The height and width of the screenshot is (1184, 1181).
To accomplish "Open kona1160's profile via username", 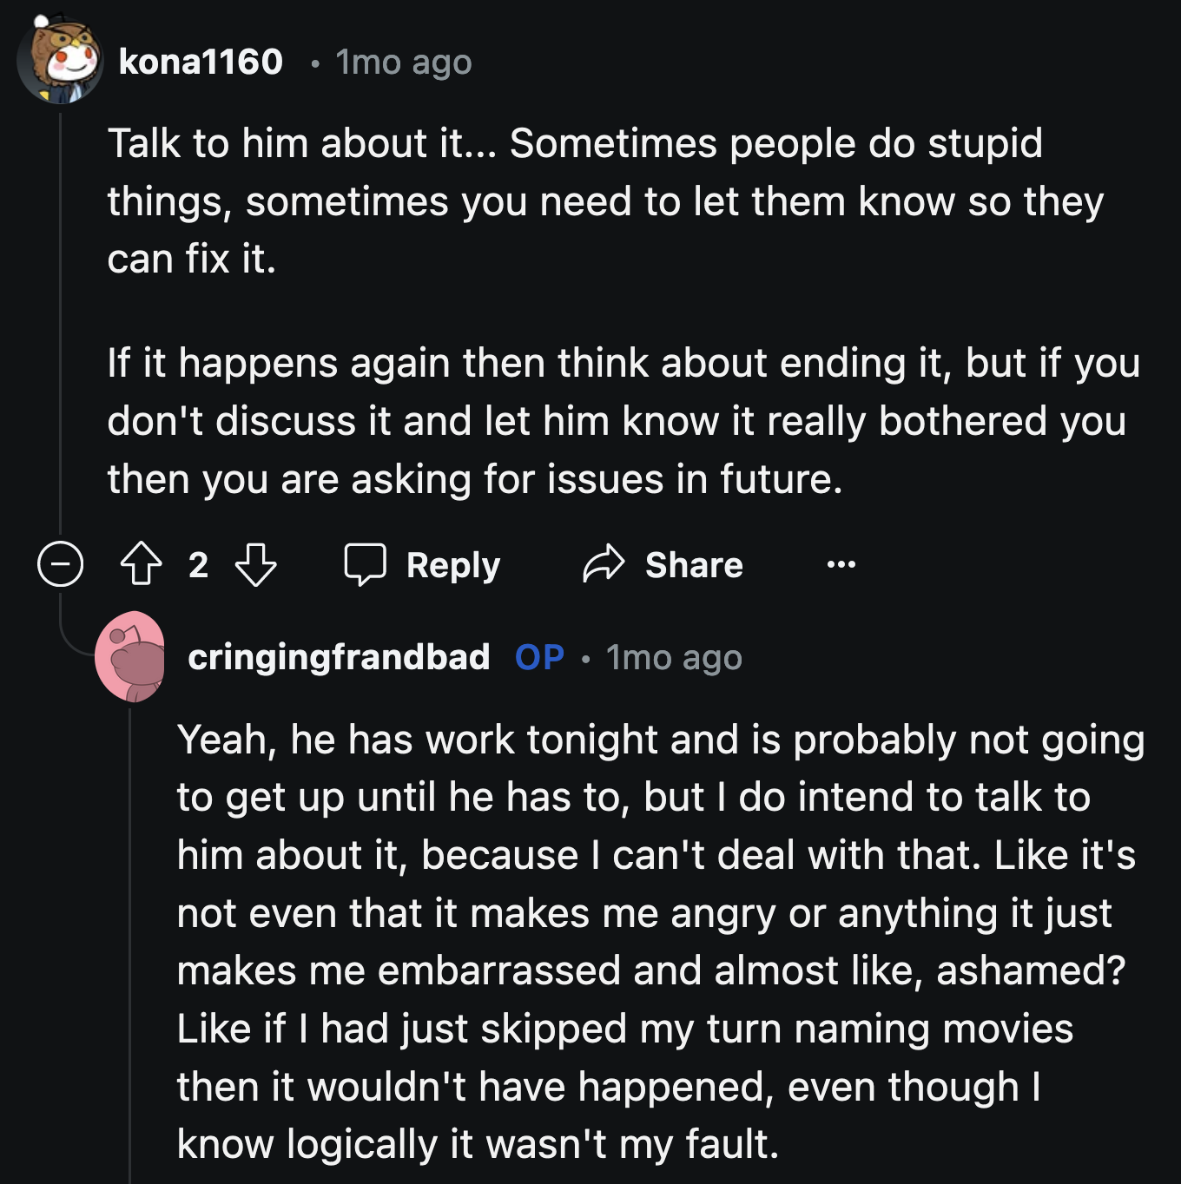I will tap(201, 61).
